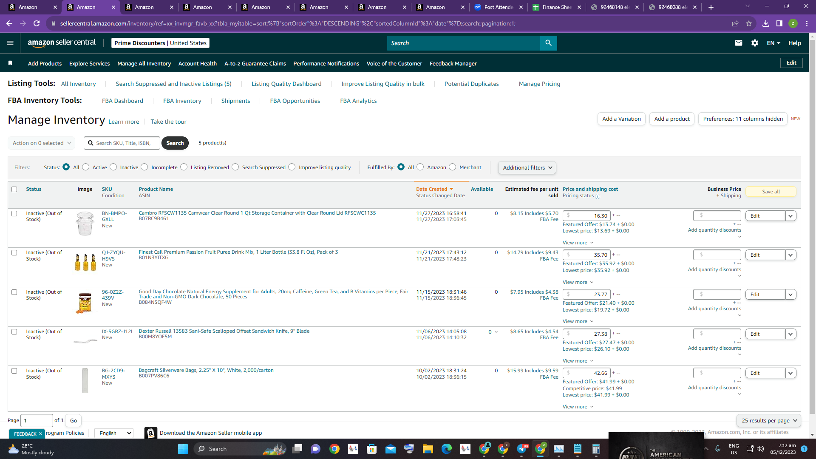
Task: Open the settings gear icon
Action: (755, 43)
